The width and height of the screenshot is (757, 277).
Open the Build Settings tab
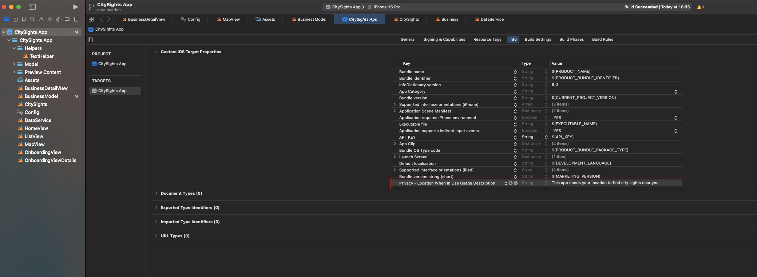[538, 39]
